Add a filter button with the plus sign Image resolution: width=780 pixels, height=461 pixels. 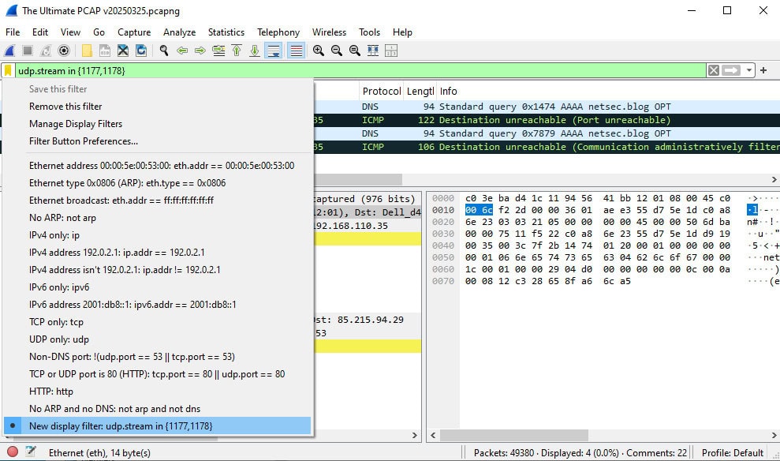(x=763, y=70)
